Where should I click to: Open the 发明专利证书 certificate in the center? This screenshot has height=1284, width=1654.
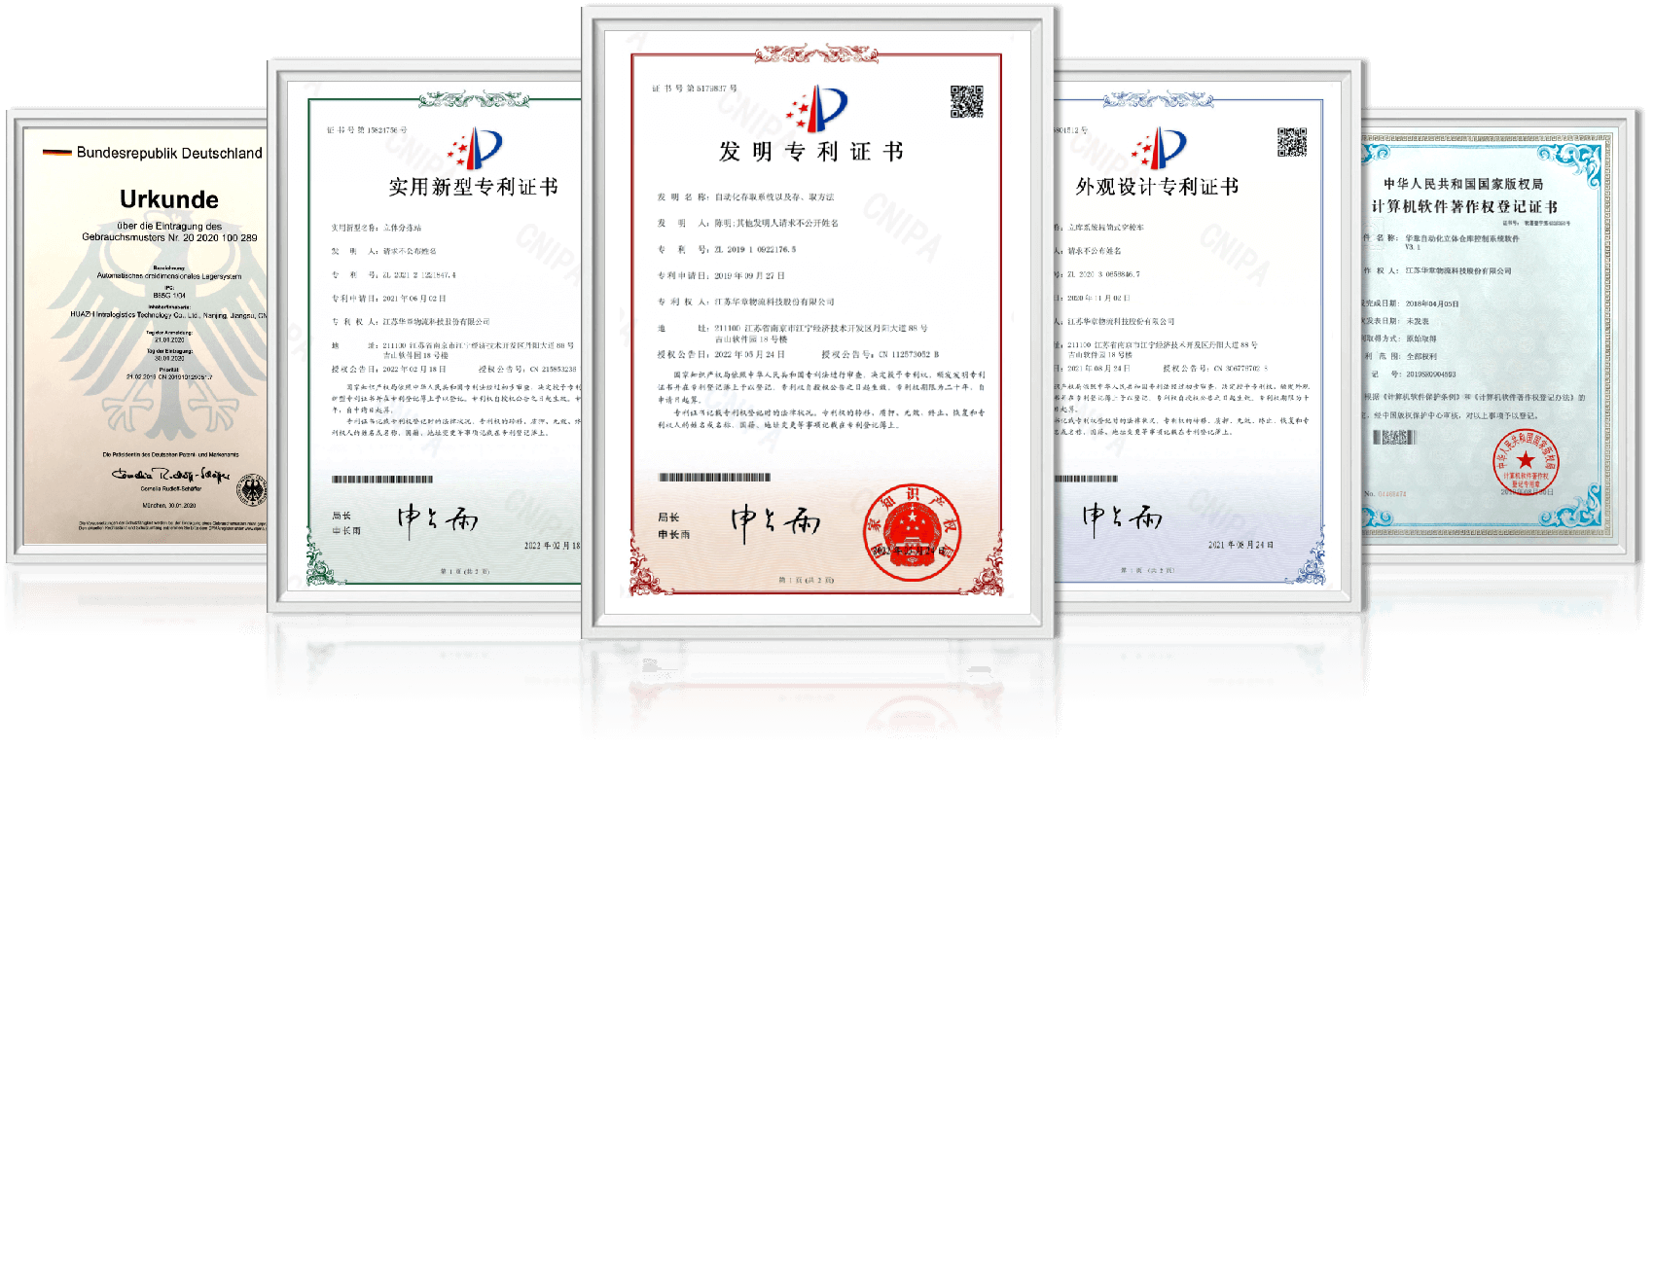point(817,322)
